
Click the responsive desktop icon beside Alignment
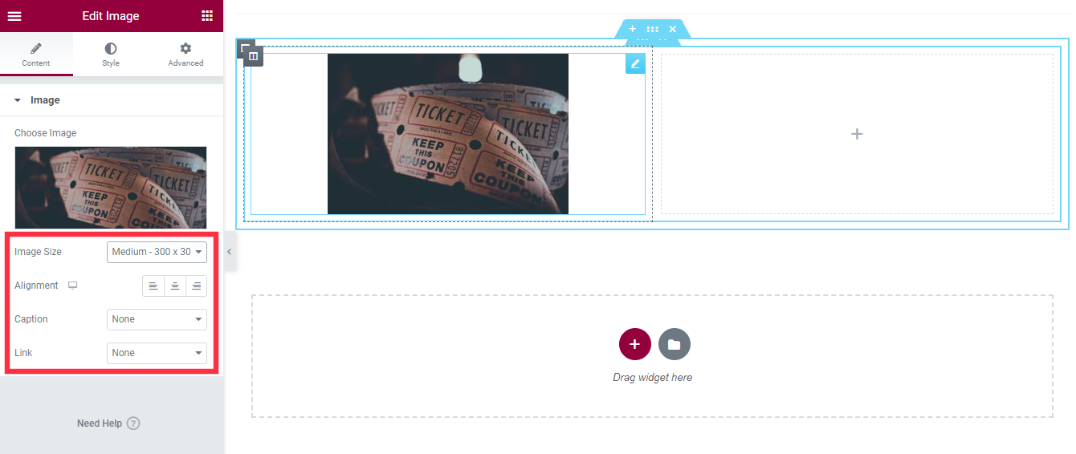click(72, 286)
